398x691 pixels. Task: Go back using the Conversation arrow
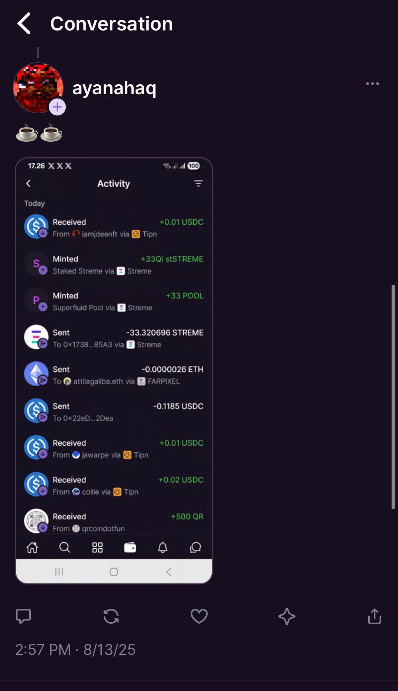coord(24,23)
